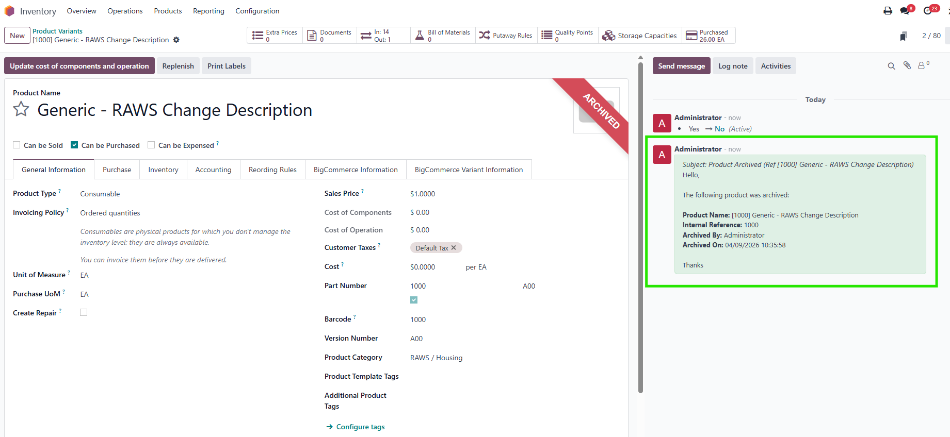Image resolution: width=950 pixels, height=437 pixels.
Task: Remove the Default Tax tag
Action: [454, 248]
